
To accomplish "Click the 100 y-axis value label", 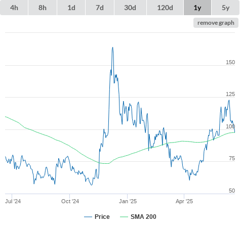I will click(230, 126).
